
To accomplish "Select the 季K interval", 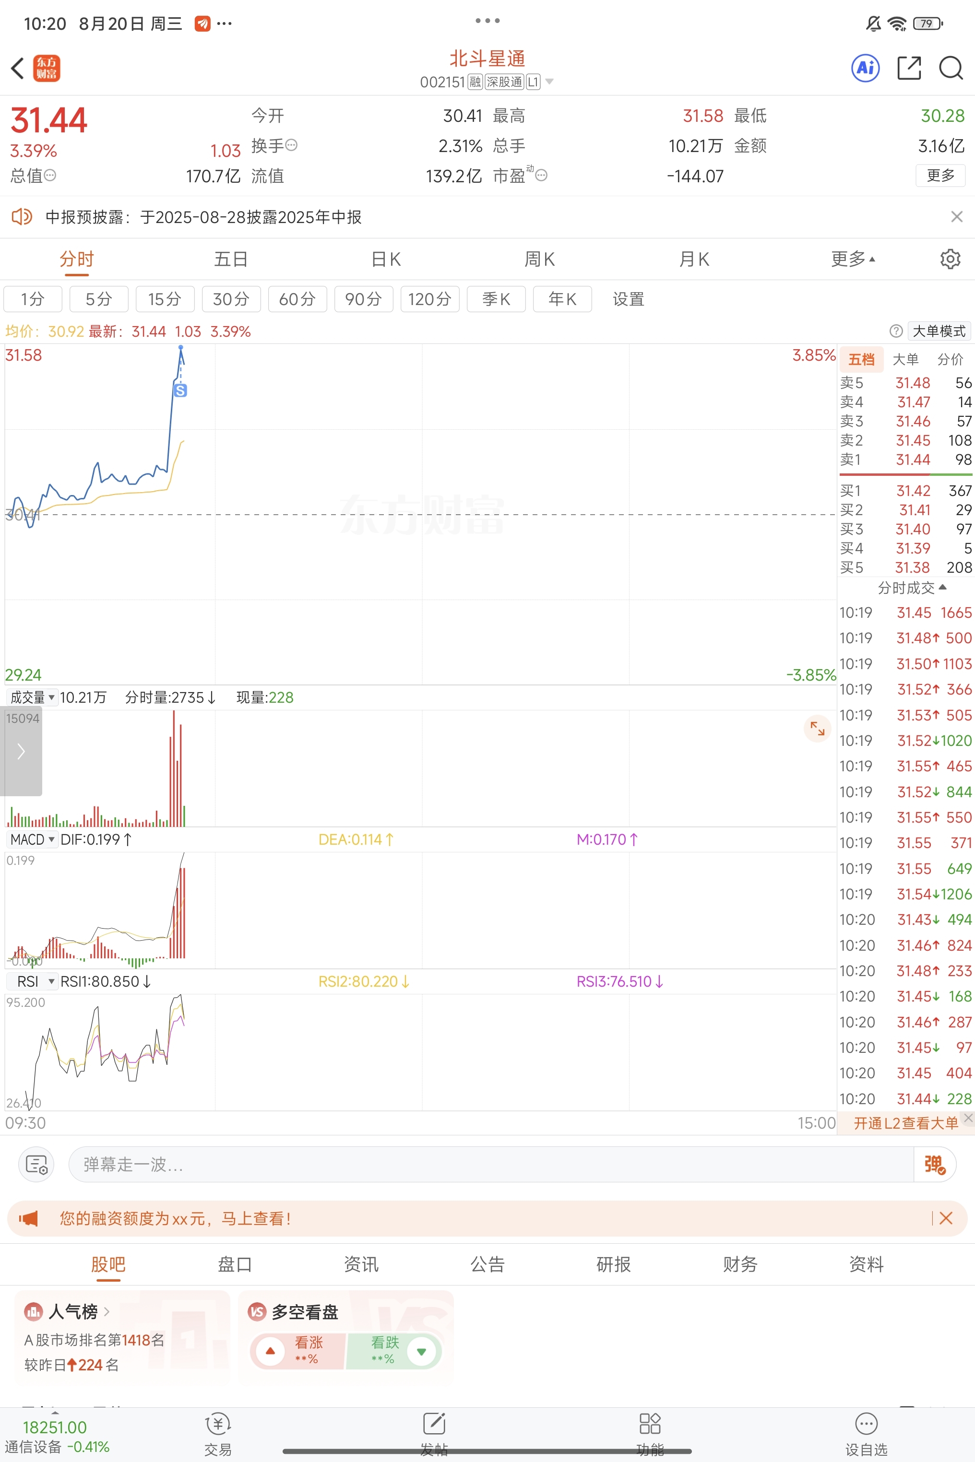I will coord(496,299).
